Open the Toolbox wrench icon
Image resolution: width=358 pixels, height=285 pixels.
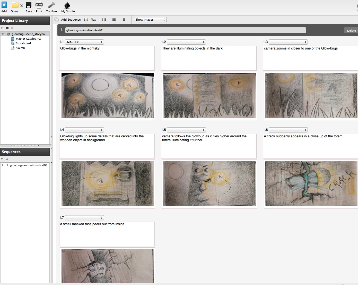52,5
